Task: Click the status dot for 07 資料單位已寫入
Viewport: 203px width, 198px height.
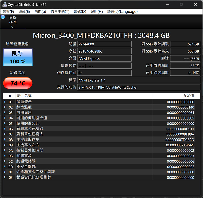Action: tap(4, 134)
